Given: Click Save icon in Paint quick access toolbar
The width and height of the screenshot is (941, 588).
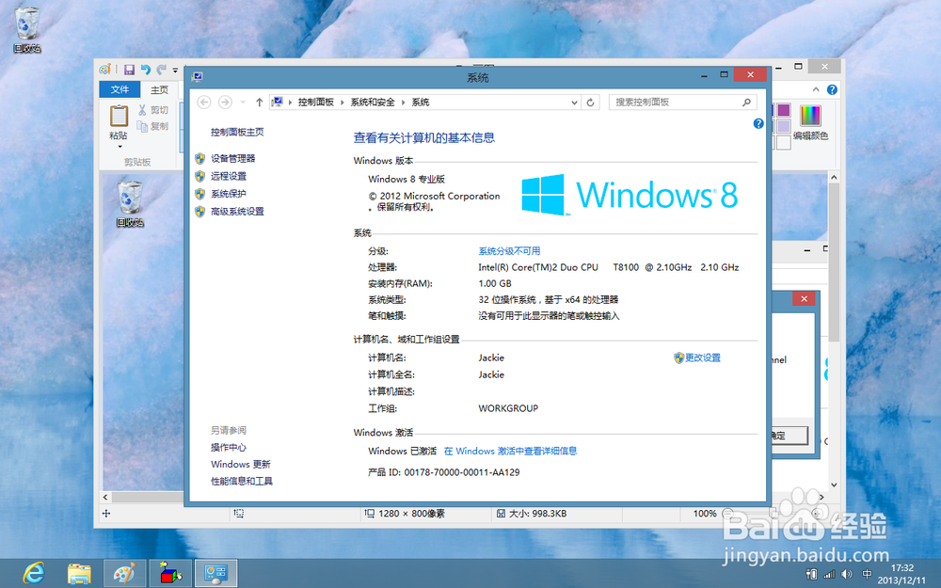Looking at the screenshot, I should 129,70.
